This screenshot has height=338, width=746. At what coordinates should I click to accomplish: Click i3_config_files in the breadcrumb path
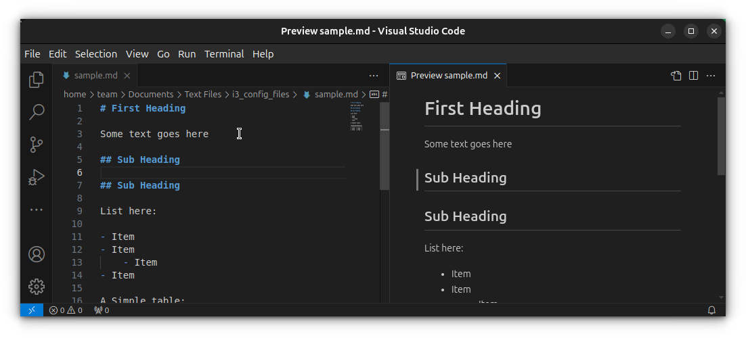coord(261,95)
